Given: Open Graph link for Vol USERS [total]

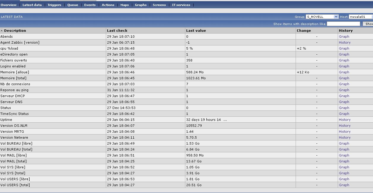Looking at the screenshot, I should [x=344, y=185].
